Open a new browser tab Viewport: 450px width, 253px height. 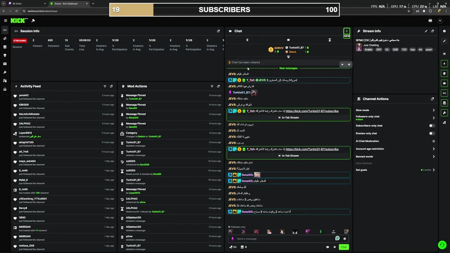pos(93,4)
